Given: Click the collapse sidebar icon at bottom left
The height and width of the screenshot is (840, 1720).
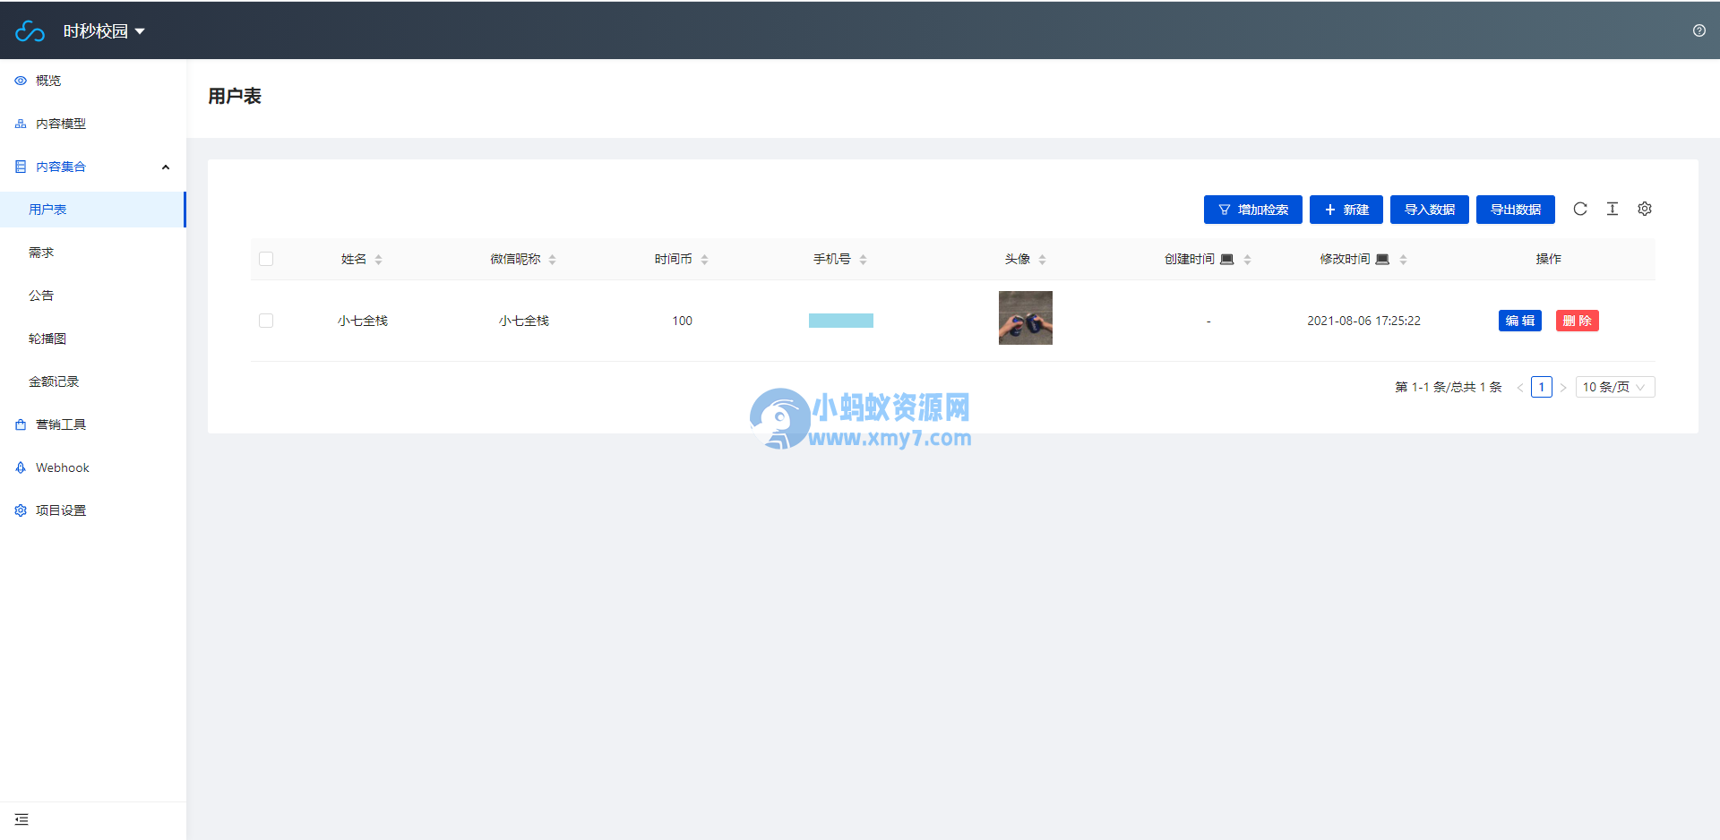Looking at the screenshot, I should (x=22, y=819).
